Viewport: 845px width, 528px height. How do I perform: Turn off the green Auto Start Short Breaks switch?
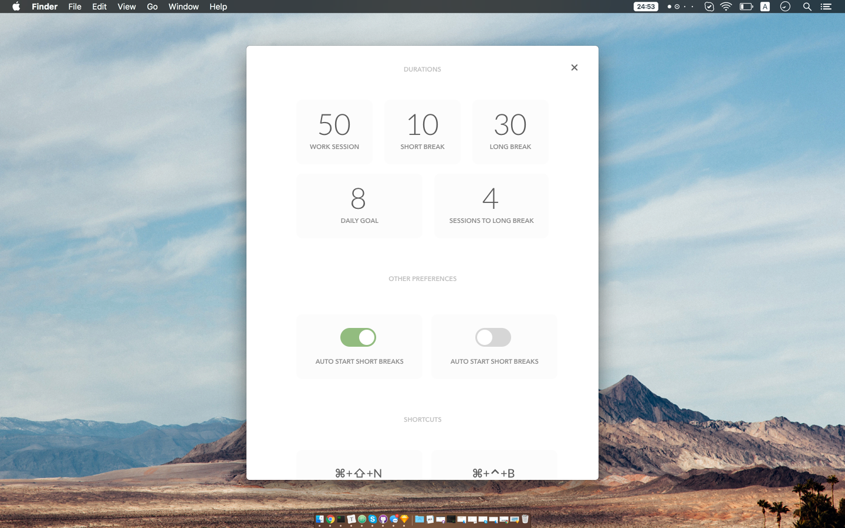[x=358, y=337]
